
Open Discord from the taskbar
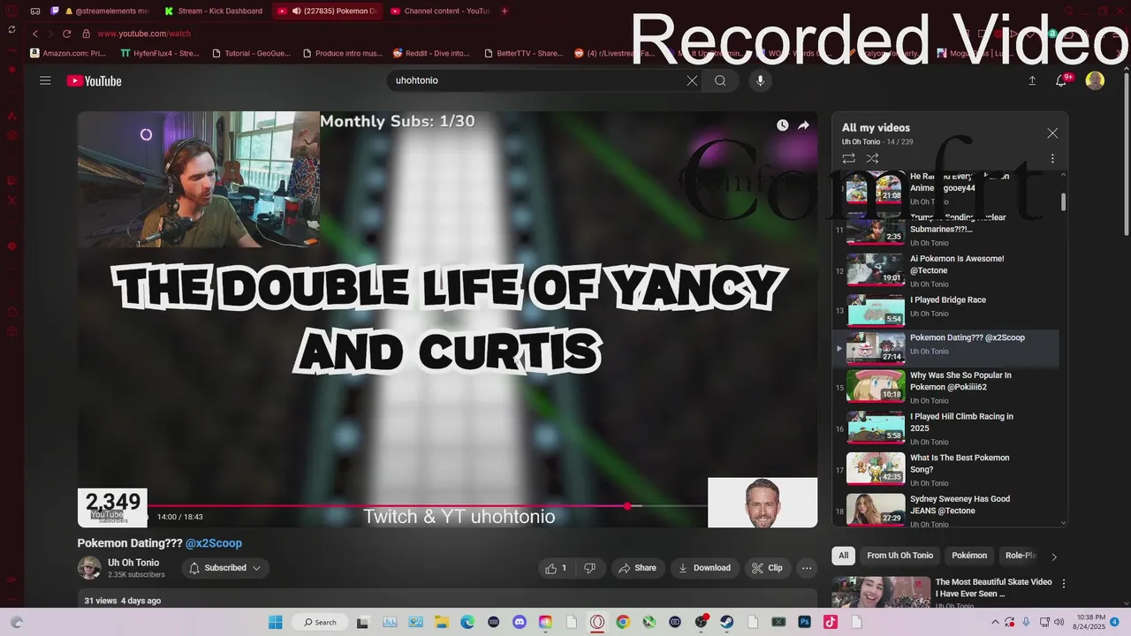pyautogui.click(x=520, y=622)
